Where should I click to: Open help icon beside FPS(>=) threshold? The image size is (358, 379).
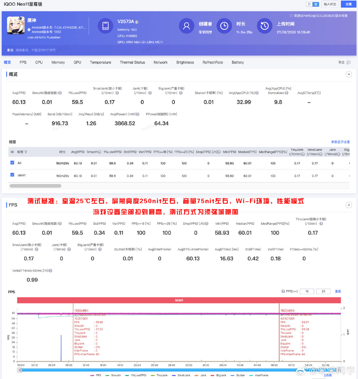point(283,291)
